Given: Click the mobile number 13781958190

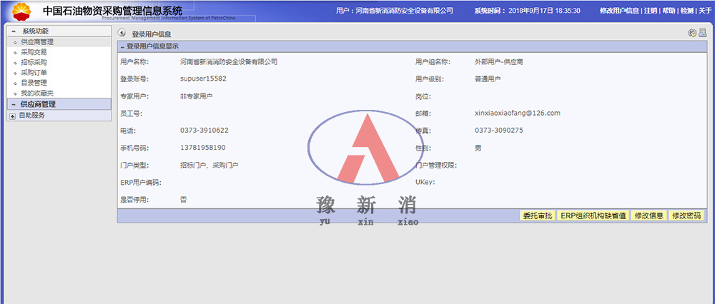Looking at the screenshot, I should [202, 148].
